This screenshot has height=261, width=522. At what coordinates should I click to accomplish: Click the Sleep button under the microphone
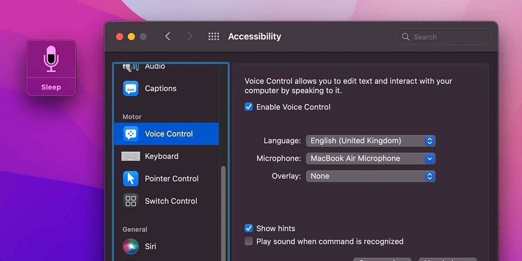(51, 87)
